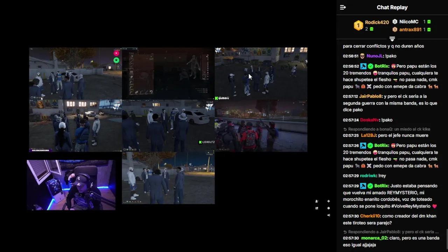Jump to the reply 'Respondiendo a JairPablo8'
448x252 pixels.
(391, 232)
